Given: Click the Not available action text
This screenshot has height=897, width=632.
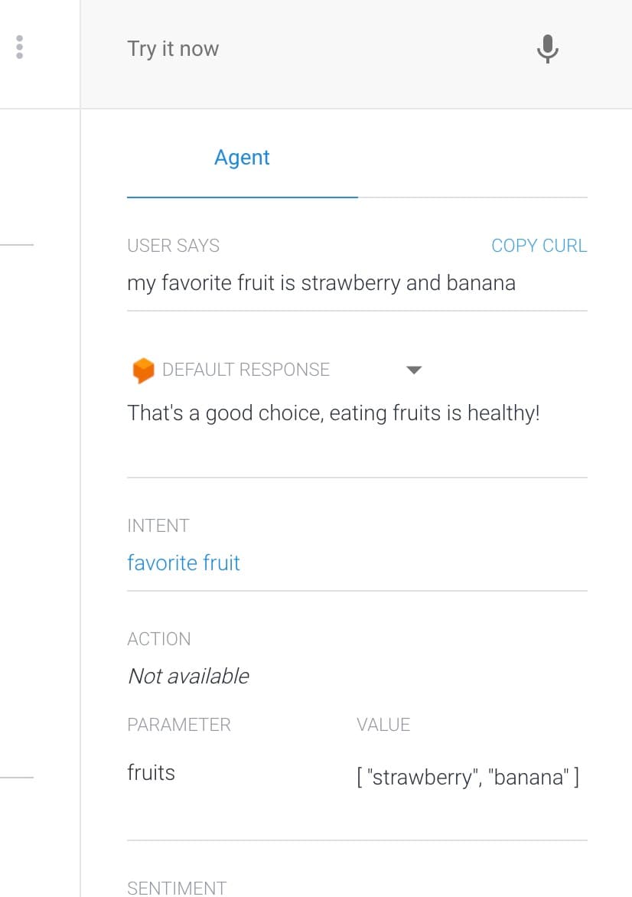Looking at the screenshot, I should (x=189, y=676).
